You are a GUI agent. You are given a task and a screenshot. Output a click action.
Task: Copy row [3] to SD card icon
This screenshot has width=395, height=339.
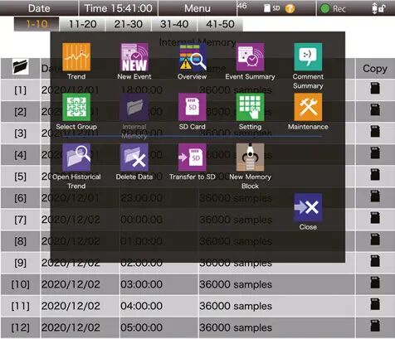375,132
